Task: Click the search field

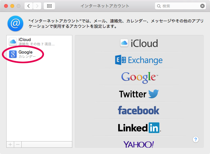Action: (x=180, y=6)
